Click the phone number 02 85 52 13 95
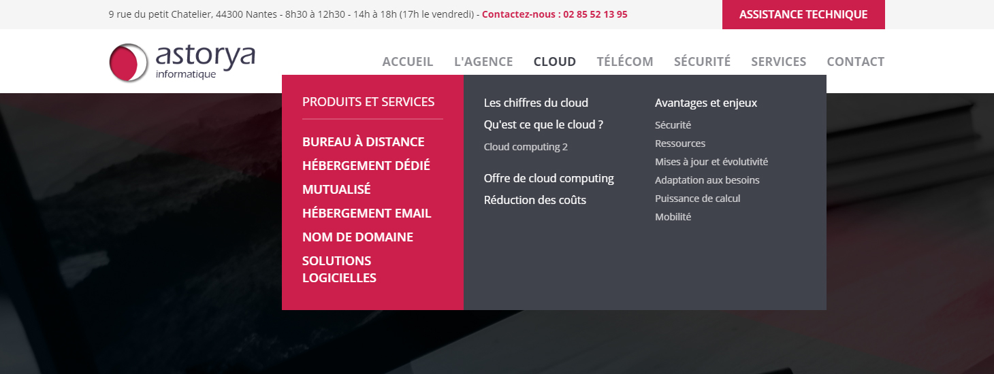This screenshot has height=374, width=994. pyautogui.click(x=595, y=14)
